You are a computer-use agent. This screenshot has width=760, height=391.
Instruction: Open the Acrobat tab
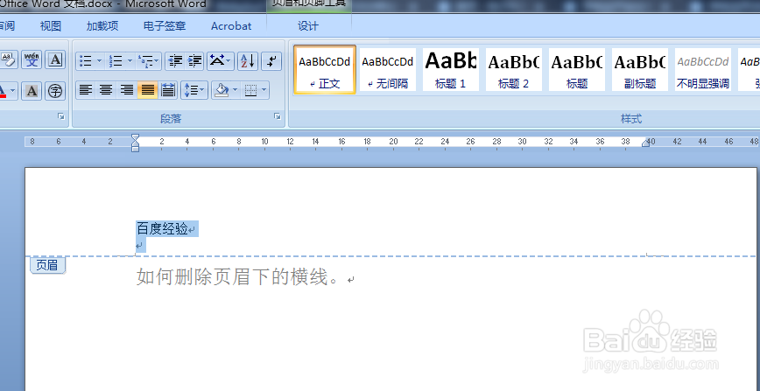[x=231, y=26]
